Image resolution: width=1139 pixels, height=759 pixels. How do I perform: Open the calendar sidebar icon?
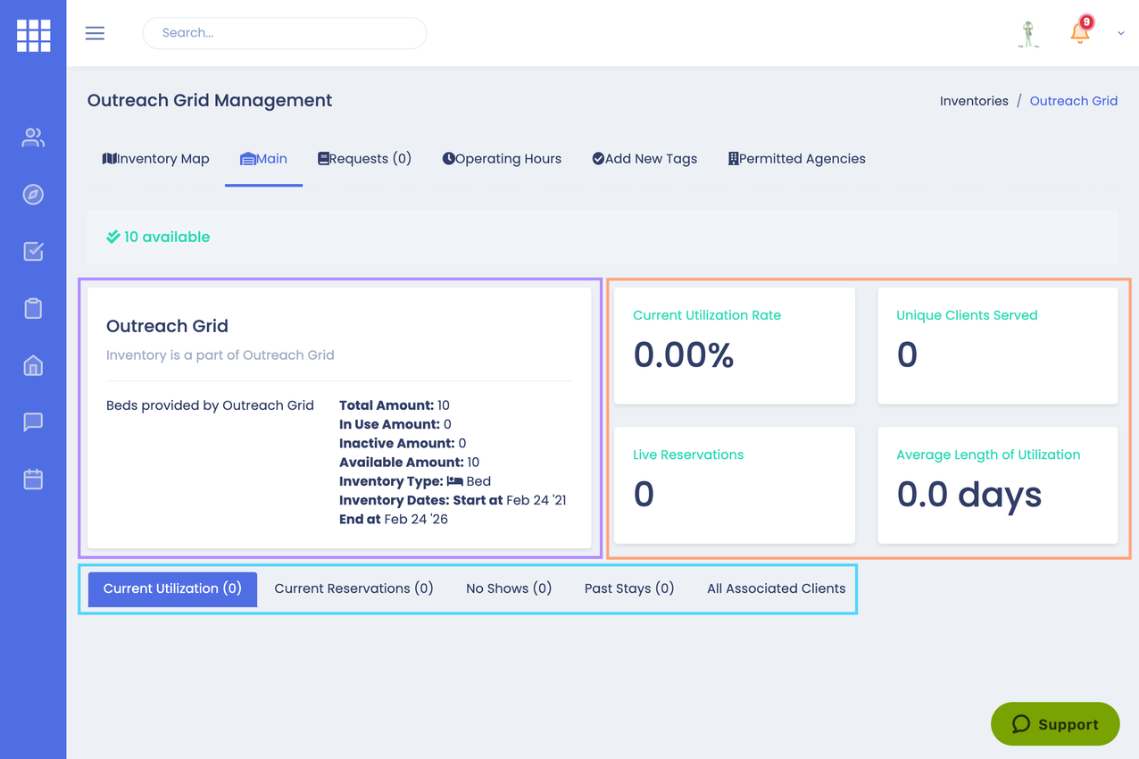[33, 480]
